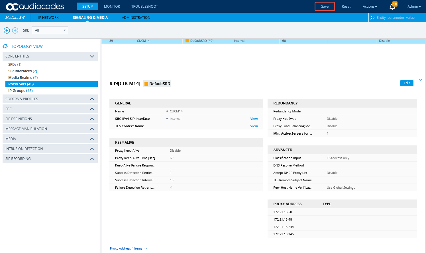426x253 pixels.
Task: Open Media Realms (4) in the sidebar
Action: point(23,78)
